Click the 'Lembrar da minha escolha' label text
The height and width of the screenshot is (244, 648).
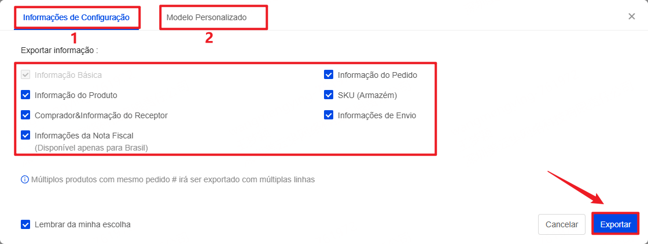[x=83, y=224]
